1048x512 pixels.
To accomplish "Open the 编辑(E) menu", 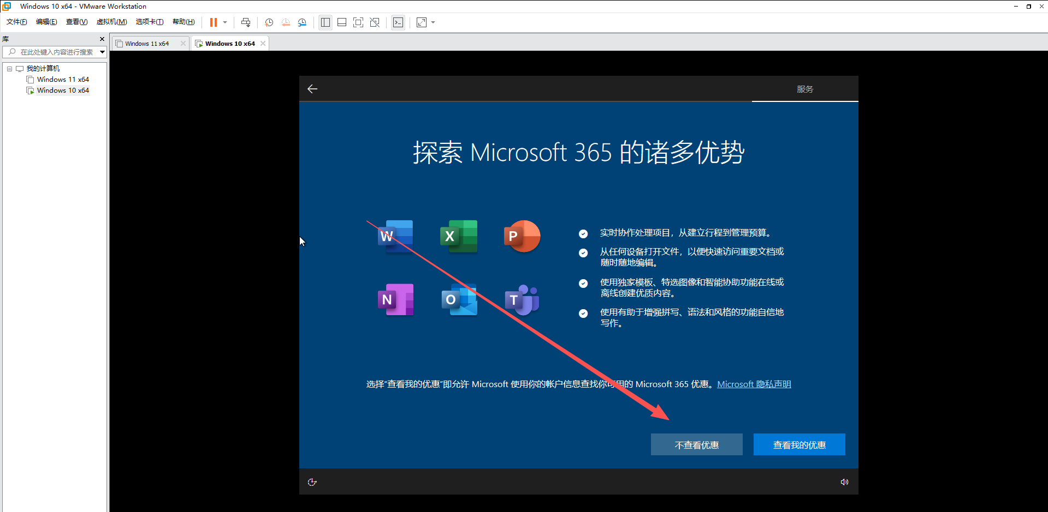I will click(46, 22).
